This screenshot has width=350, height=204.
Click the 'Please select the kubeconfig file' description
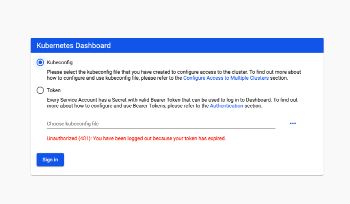pyautogui.click(x=173, y=75)
